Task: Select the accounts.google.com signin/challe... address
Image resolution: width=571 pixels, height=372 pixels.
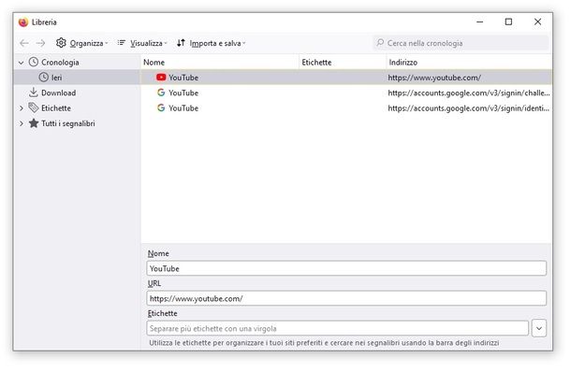Action: pos(469,93)
